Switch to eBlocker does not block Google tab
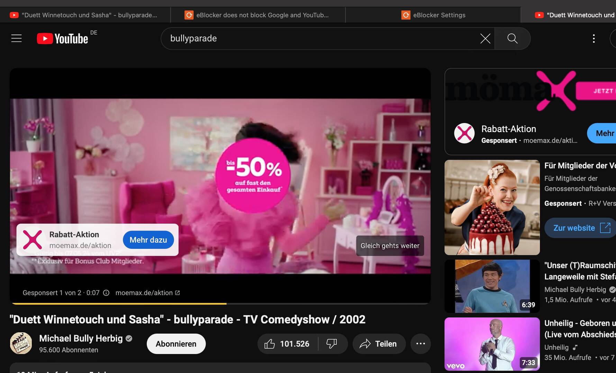The image size is (616, 373). tap(258, 15)
